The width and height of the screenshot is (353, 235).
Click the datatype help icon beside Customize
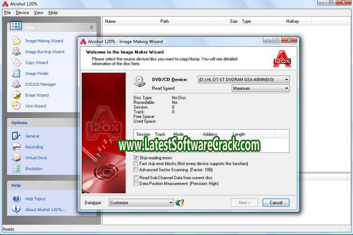pos(180,203)
